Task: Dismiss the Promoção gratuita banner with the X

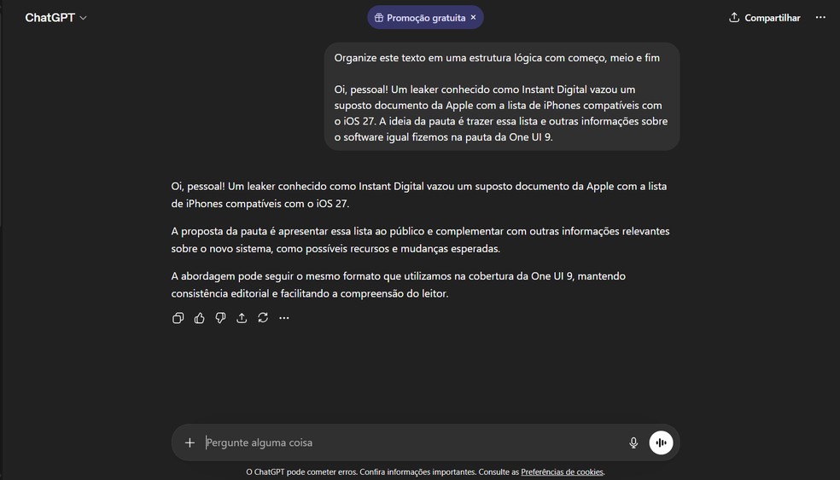Action: (473, 17)
